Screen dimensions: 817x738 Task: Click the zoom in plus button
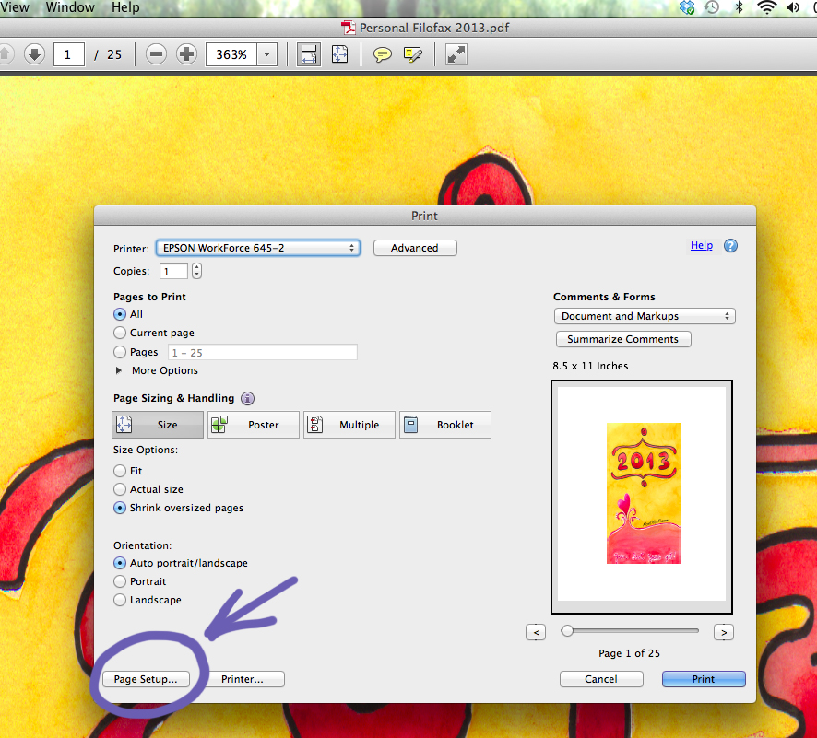point(186,54)
